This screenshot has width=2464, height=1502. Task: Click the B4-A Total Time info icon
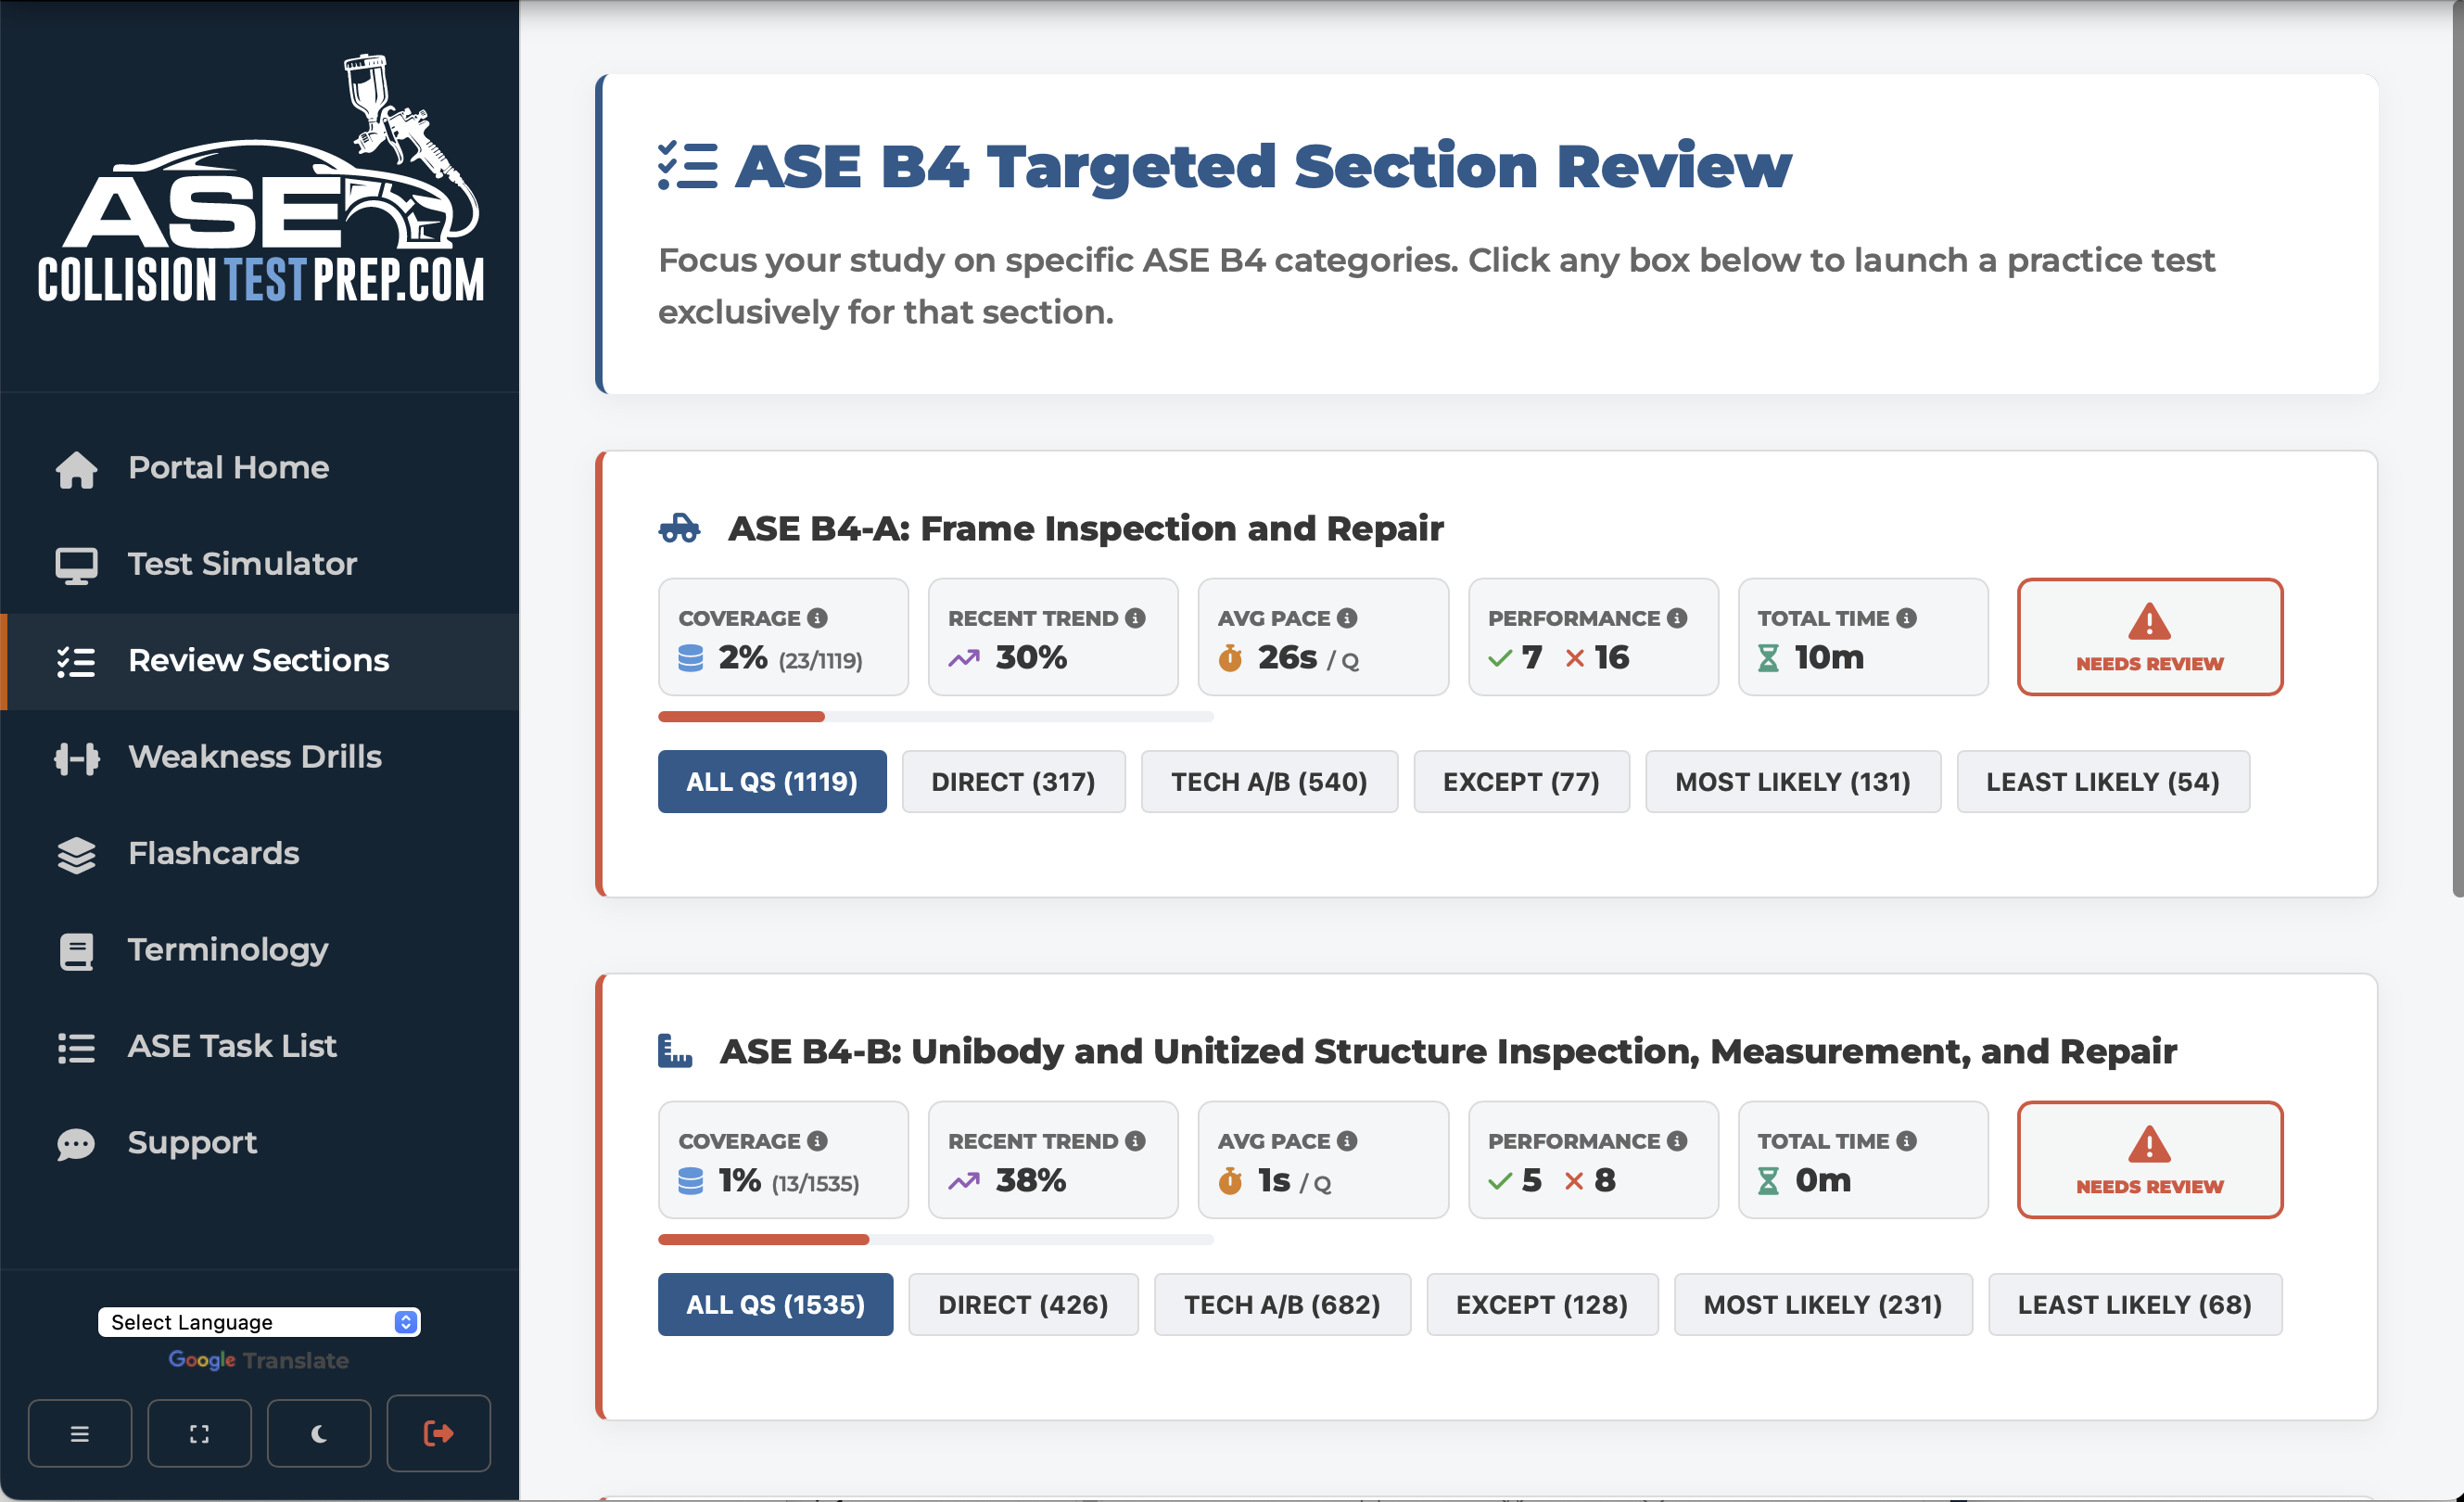click(1907, 618)
